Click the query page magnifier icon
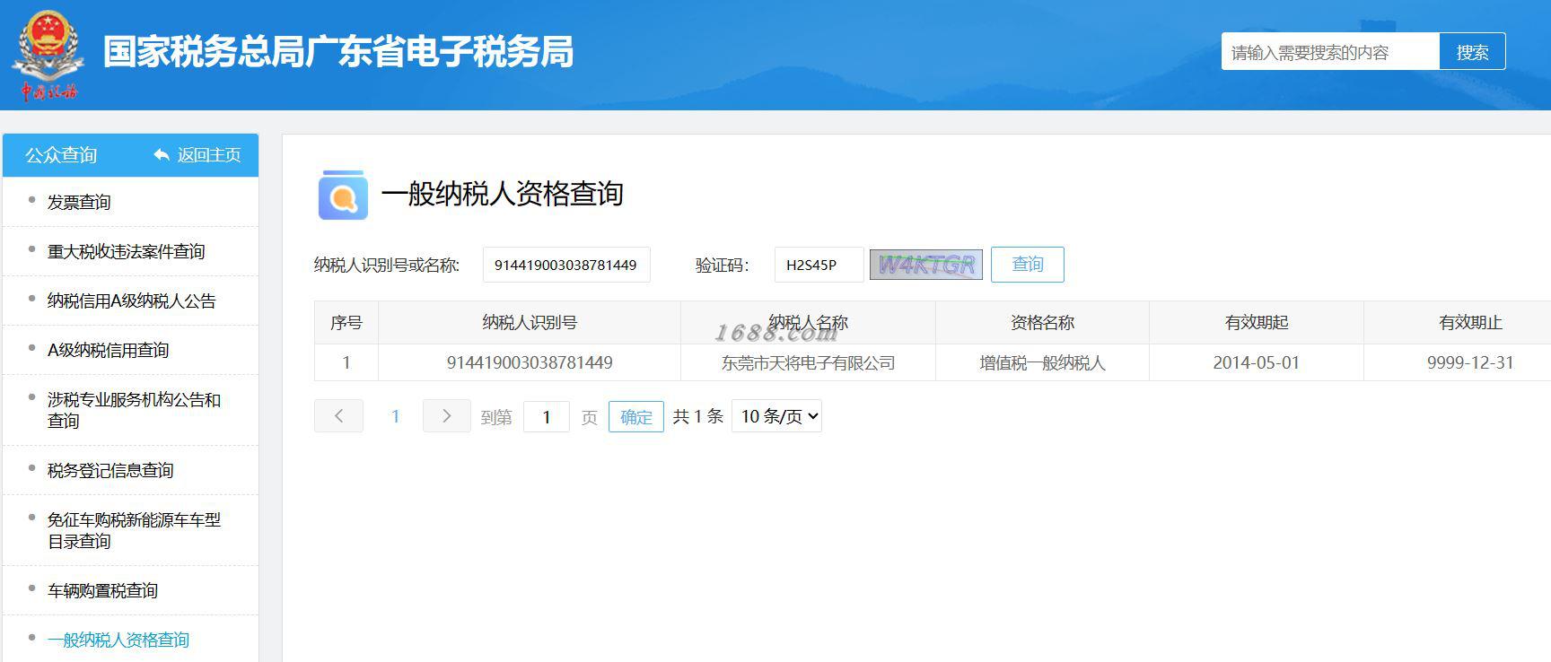 pos(343,195)
